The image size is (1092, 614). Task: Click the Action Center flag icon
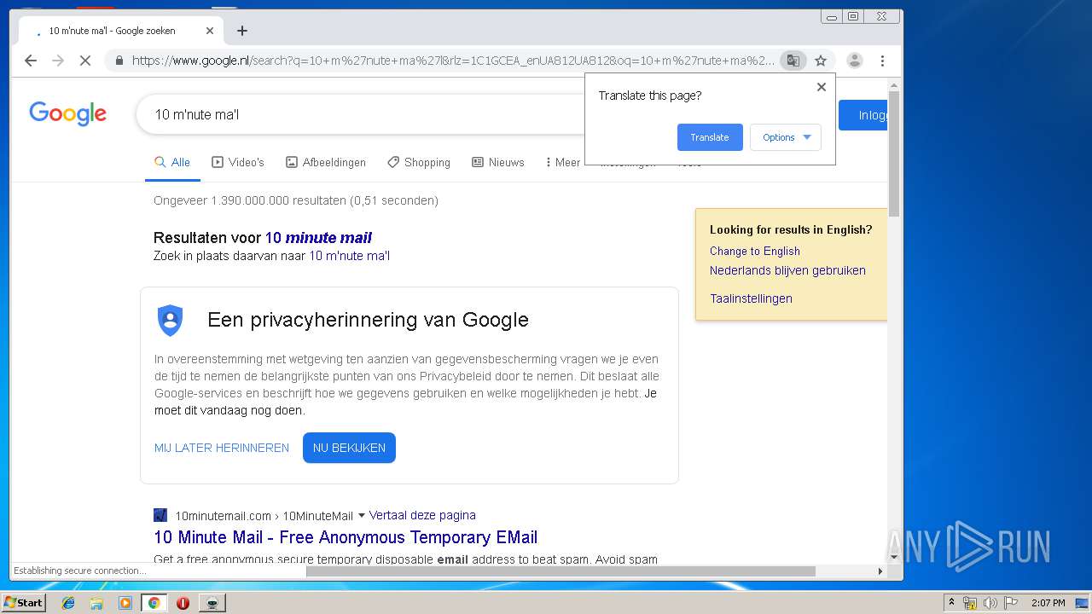coord(1011,603)
